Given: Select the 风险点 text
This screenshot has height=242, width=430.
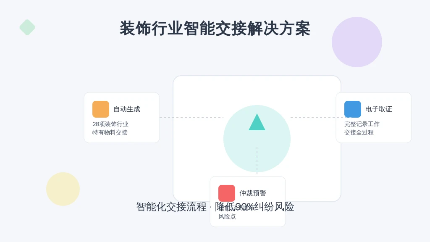Looking at the screenshot, I should (x=227, y=217).
